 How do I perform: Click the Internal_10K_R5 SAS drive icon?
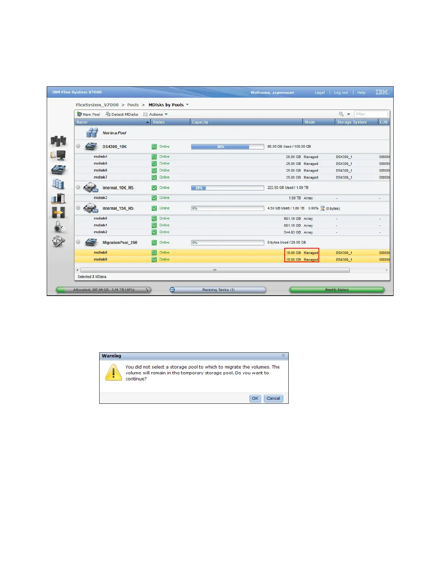pyautogui.click(x=91, y=188)
